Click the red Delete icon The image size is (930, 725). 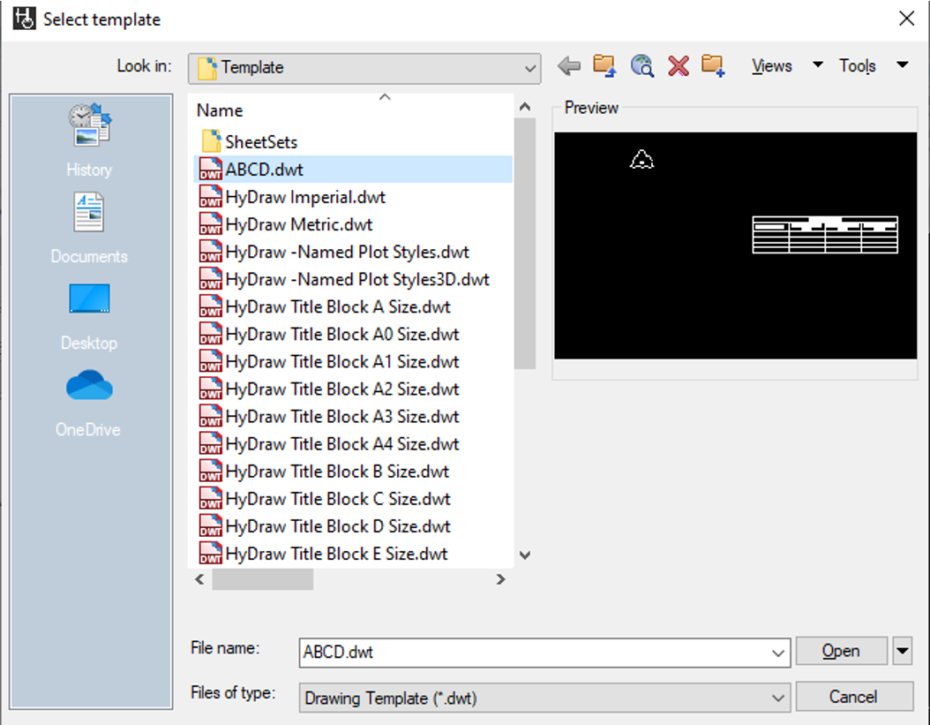coord(679,66)
